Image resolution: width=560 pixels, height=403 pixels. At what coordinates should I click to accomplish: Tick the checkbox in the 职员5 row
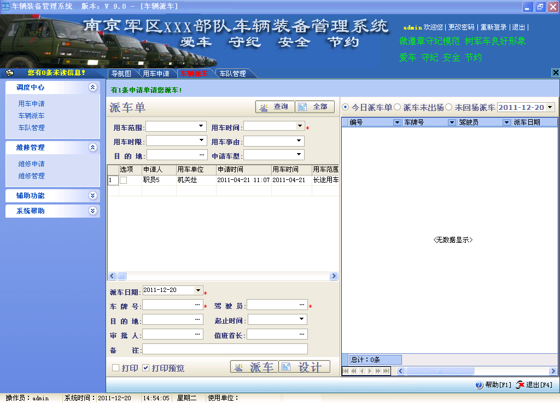point(124,180)
